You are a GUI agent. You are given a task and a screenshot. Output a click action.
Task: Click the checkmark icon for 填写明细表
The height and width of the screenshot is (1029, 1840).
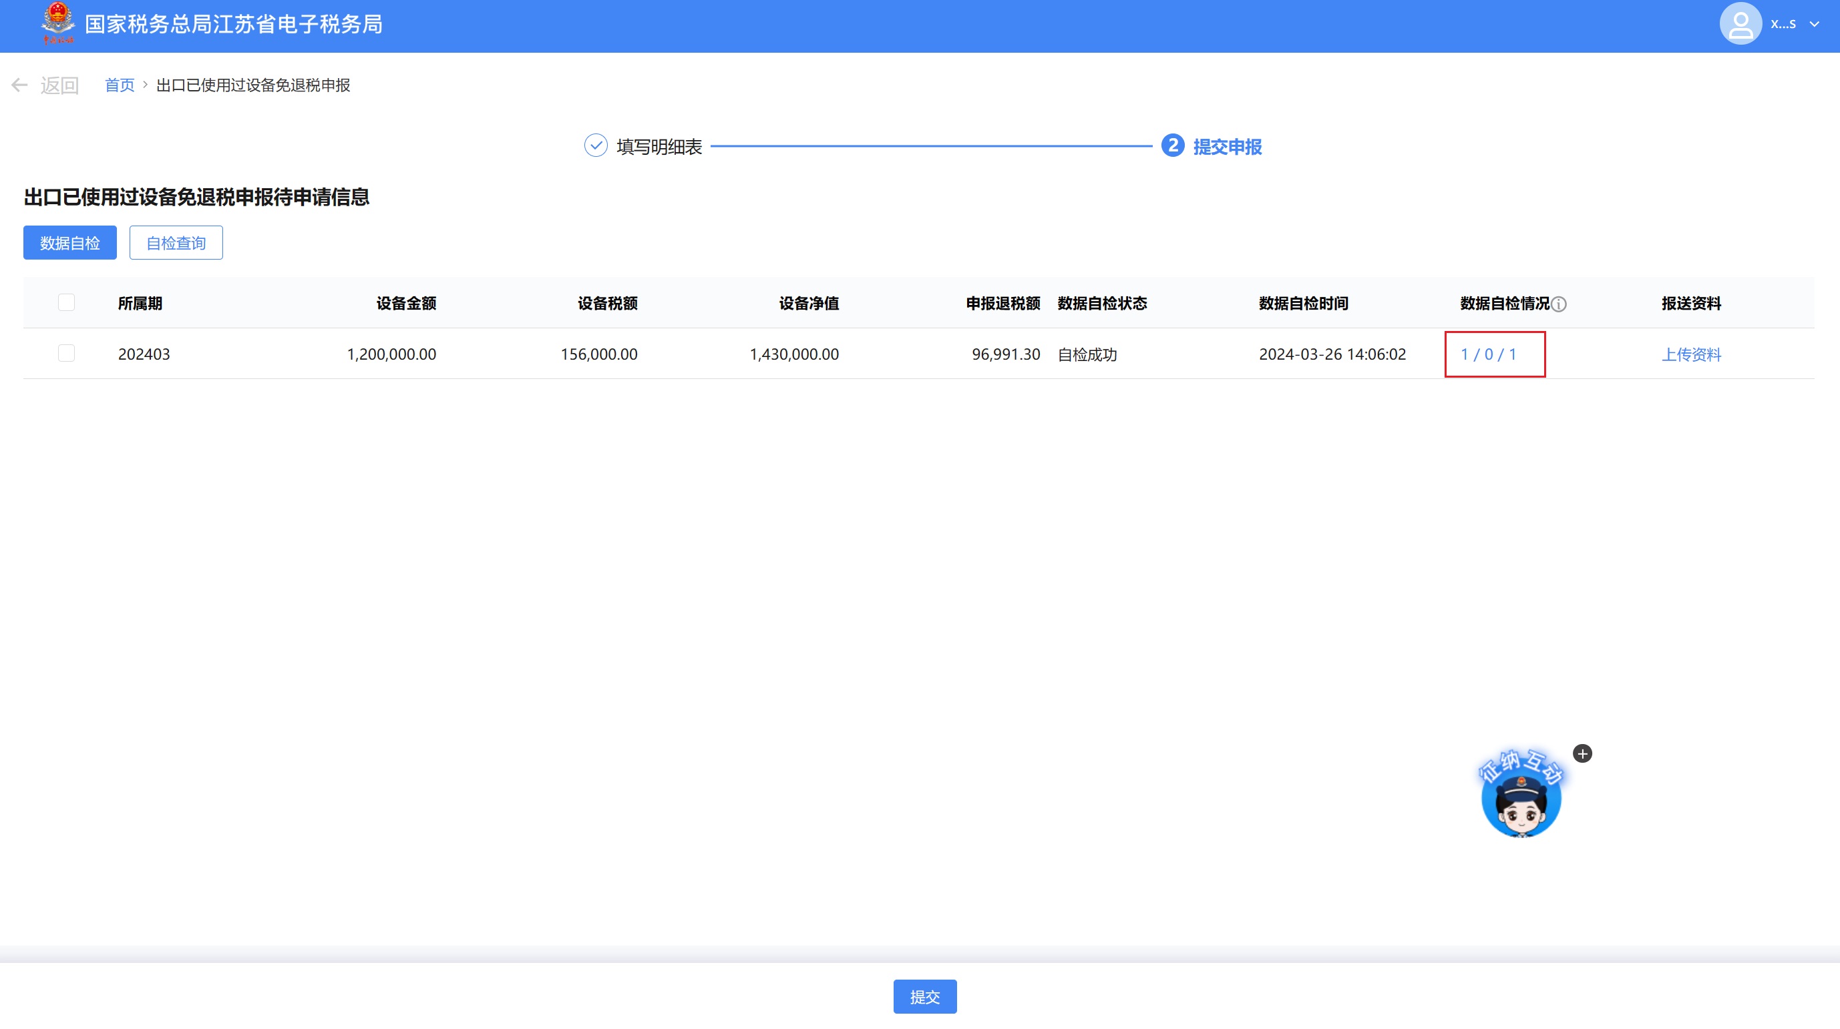(596, 146)
